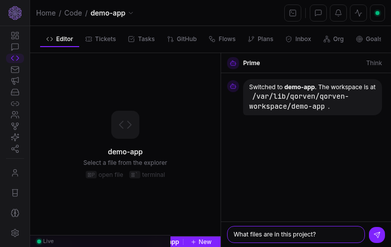Image resolution: width=391 pixels, height=247 pixels.
Task: Click the Prime robot avatar in header
Action: point(233,63)
